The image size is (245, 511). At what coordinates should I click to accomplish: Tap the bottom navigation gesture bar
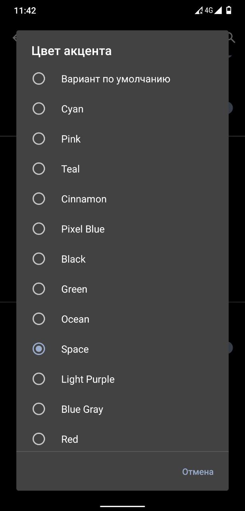point(122,506)
